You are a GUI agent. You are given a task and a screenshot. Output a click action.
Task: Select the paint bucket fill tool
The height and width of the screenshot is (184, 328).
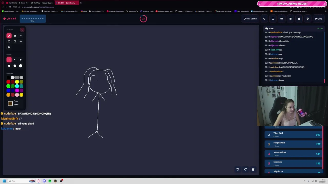(x=9, y=47)
